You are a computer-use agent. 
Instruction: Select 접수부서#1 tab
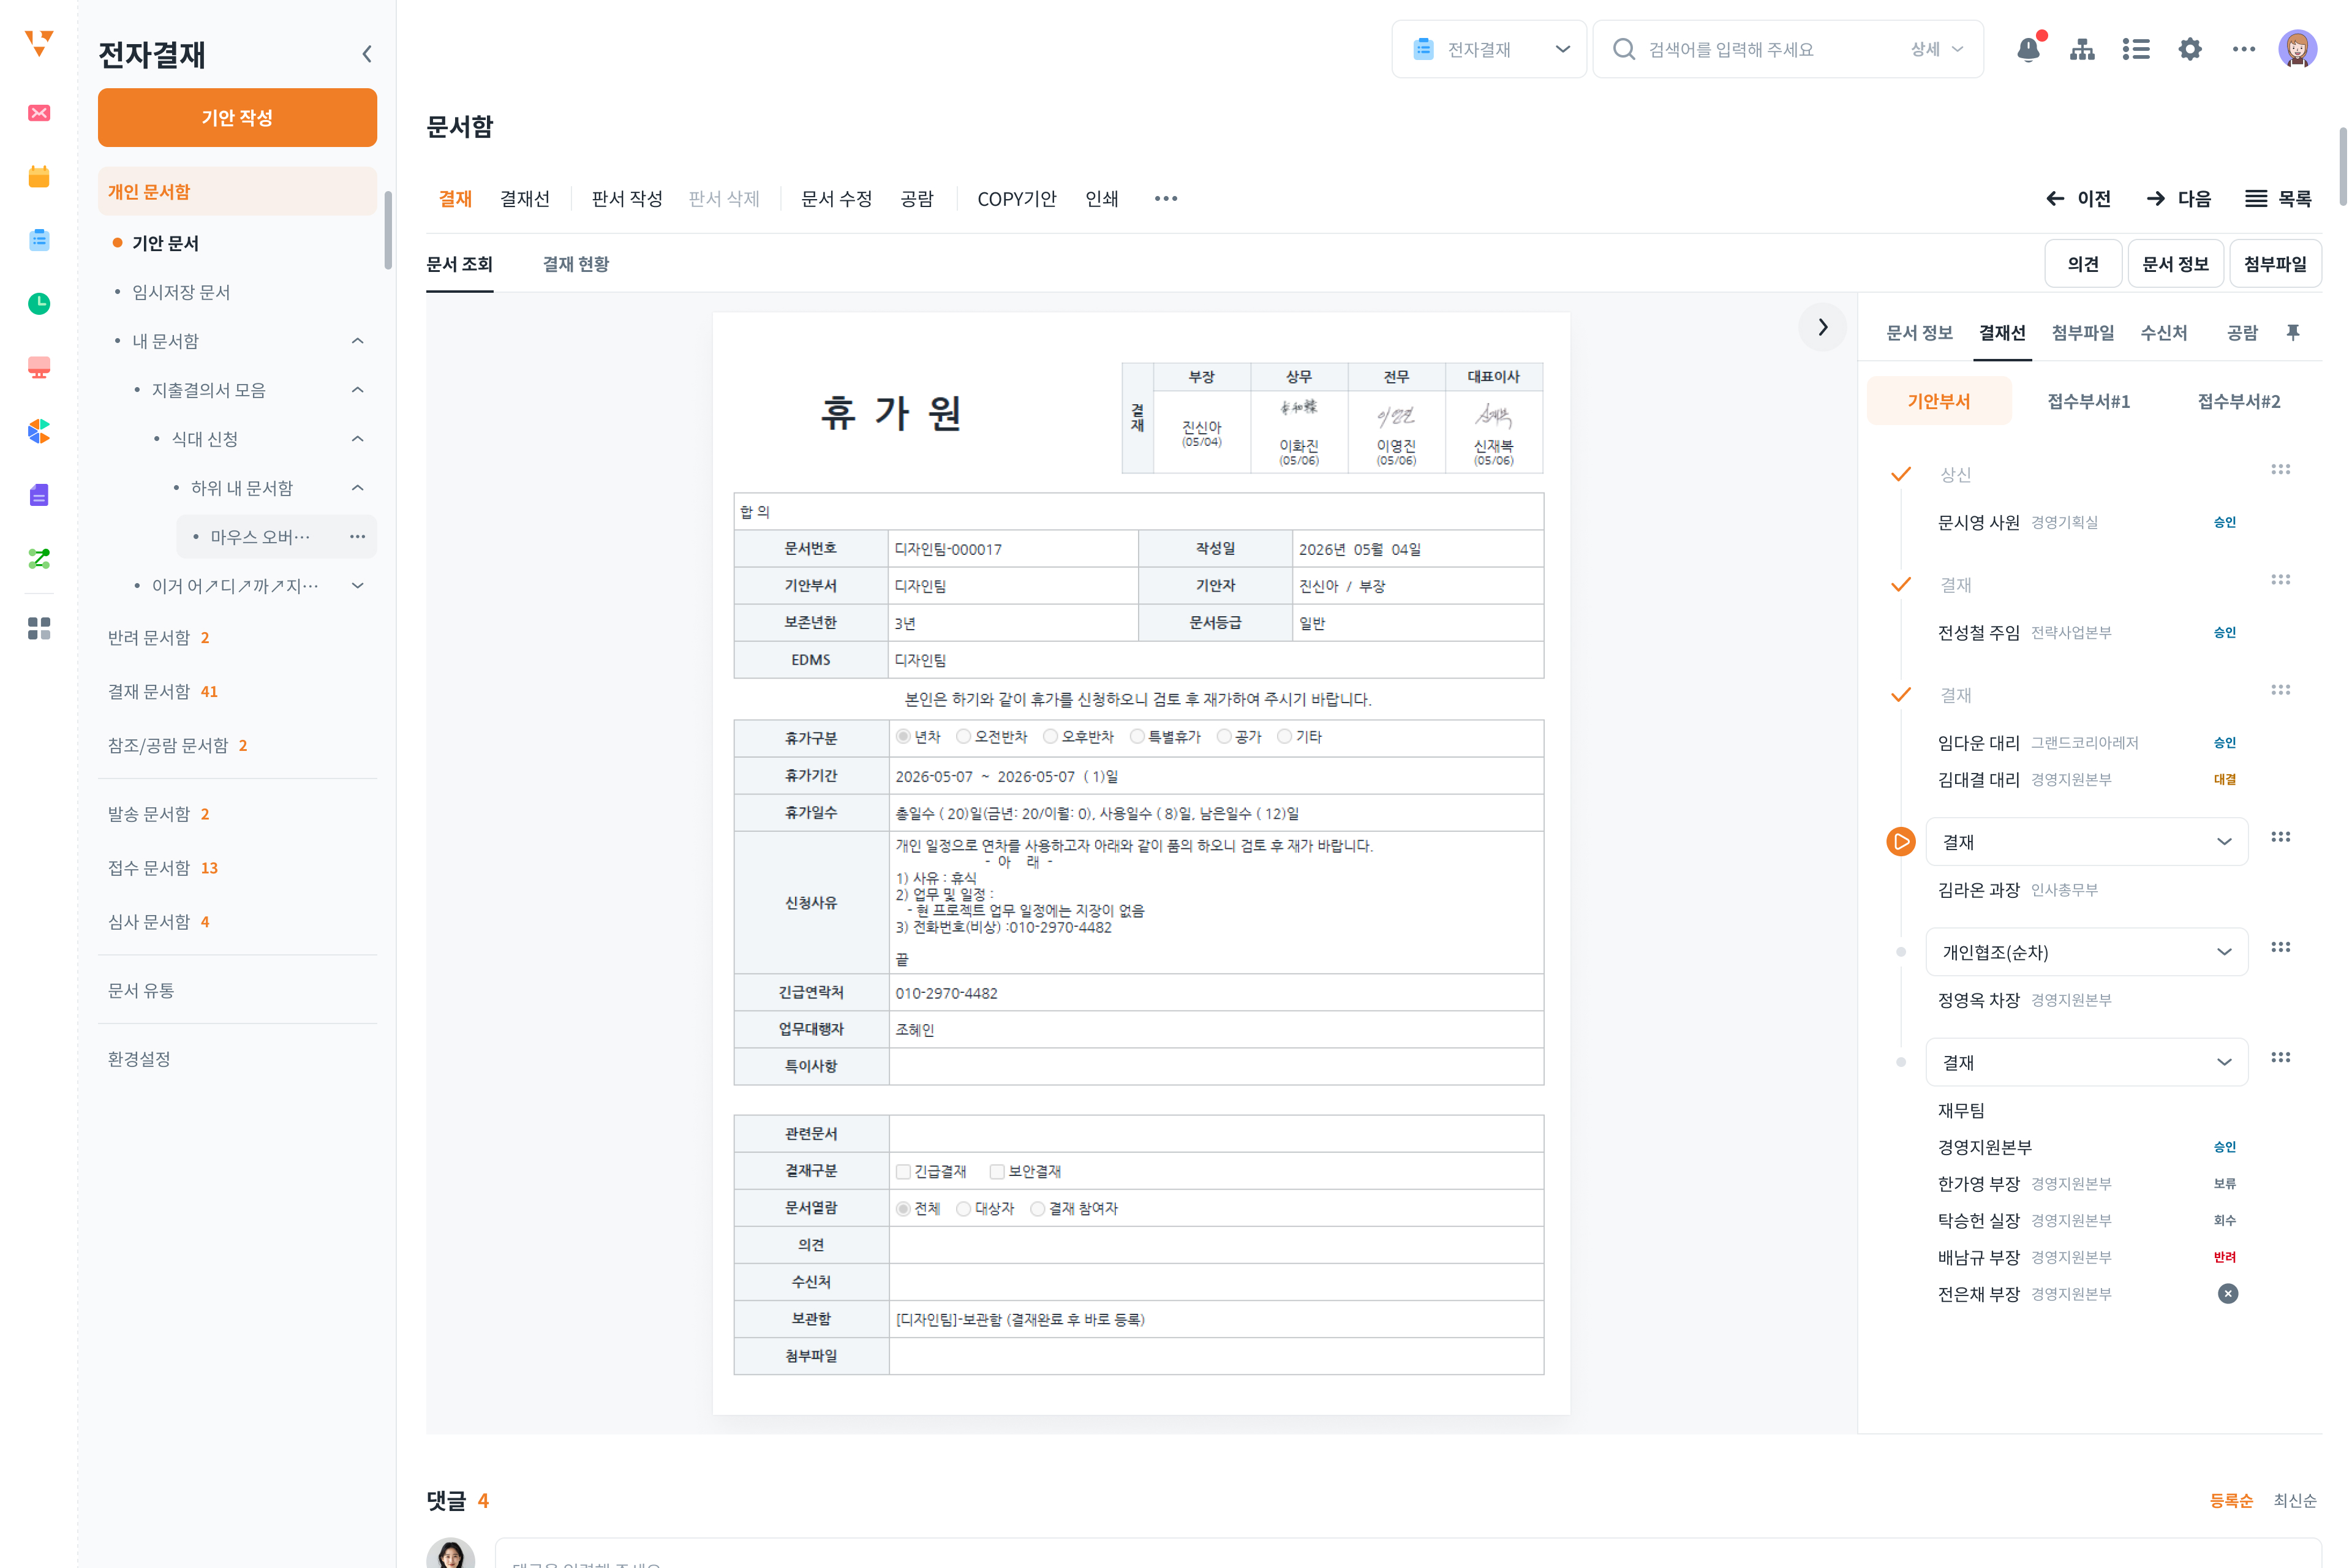[x=2089, y=402]
